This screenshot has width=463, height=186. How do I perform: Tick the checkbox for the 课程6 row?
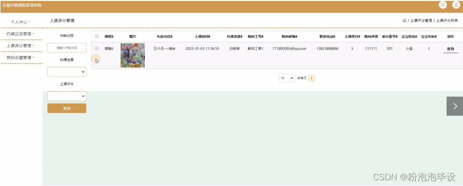click(x=97, y=49)
